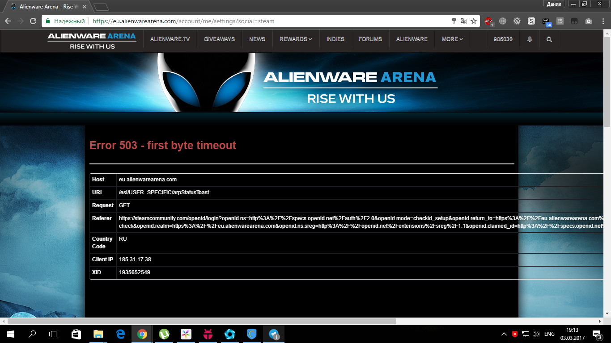Screen dimensions: 611x343
Task: Click the horizontal page scrollbar
Action: 202,321
